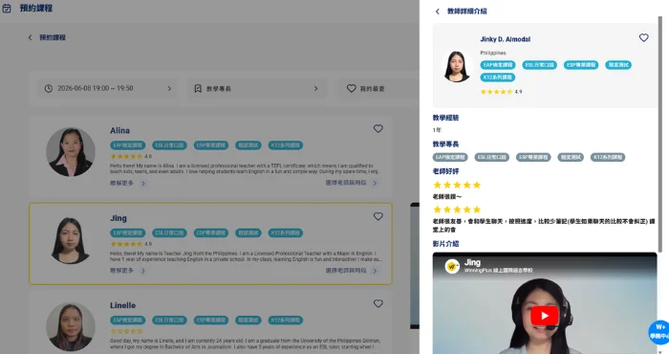Click ESP專業課程 tag on Jing's card
Image resolution: width=669 pixels, height=354 pixels.
211,232
